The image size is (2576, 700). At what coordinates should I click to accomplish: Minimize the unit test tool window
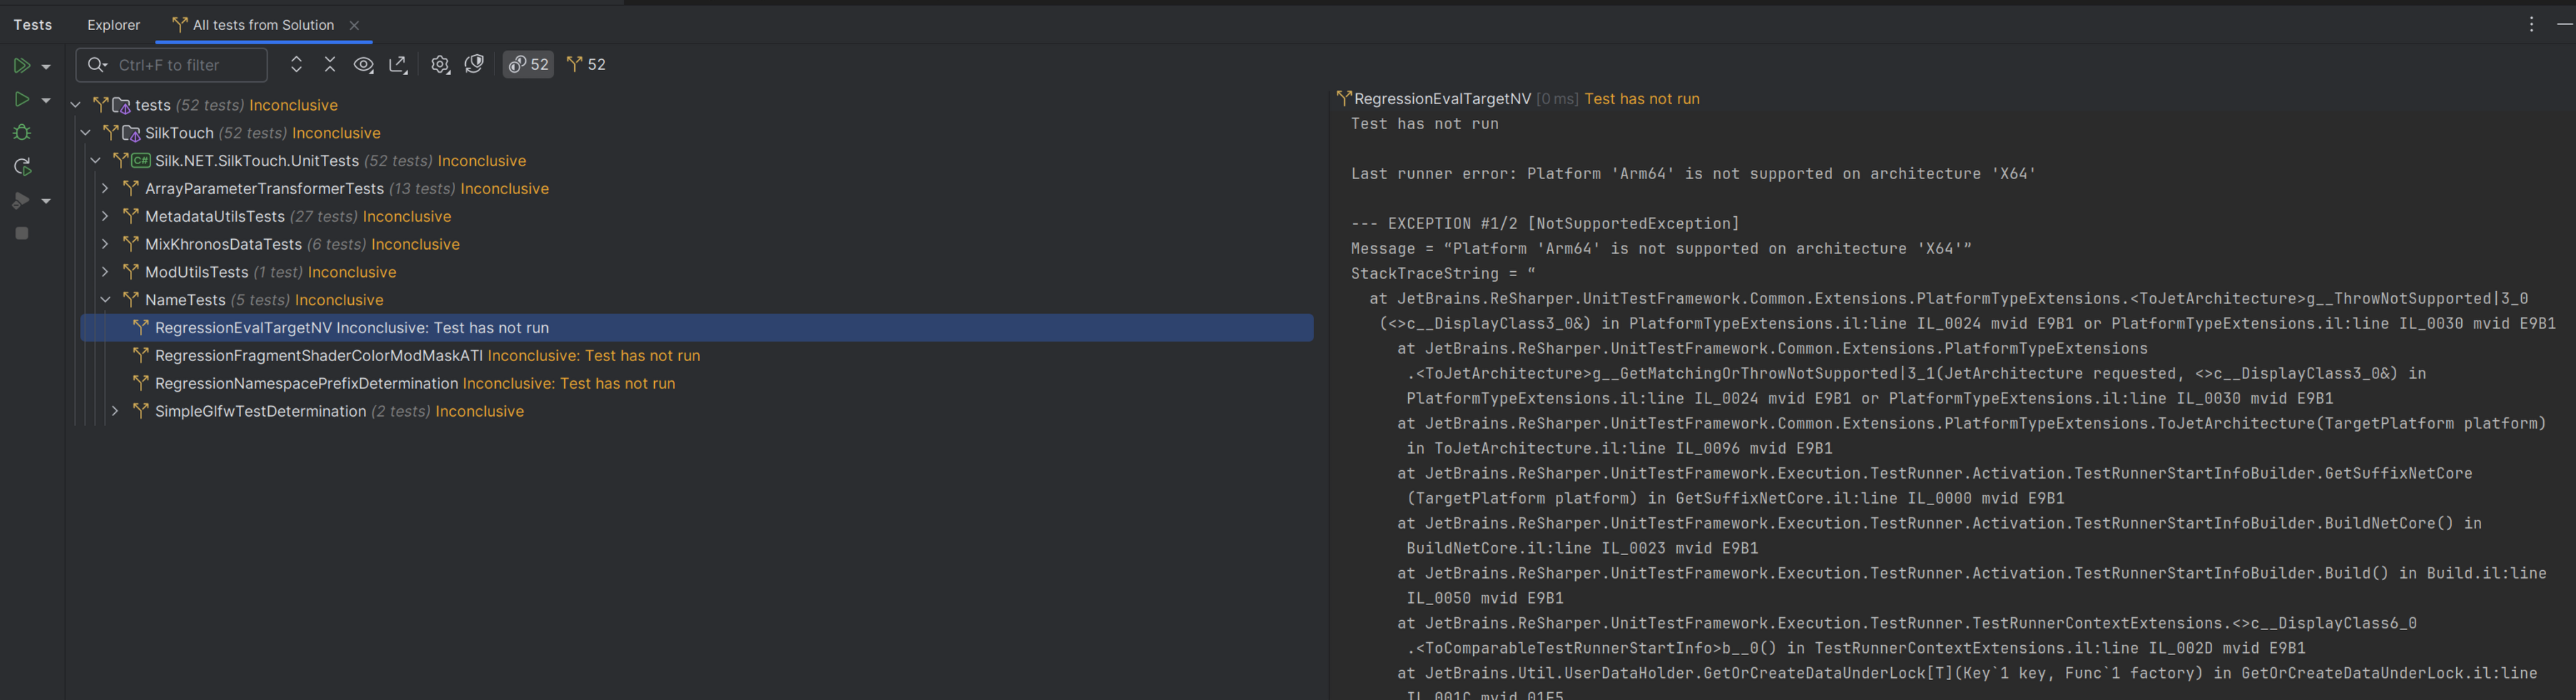coord(2565,25)
